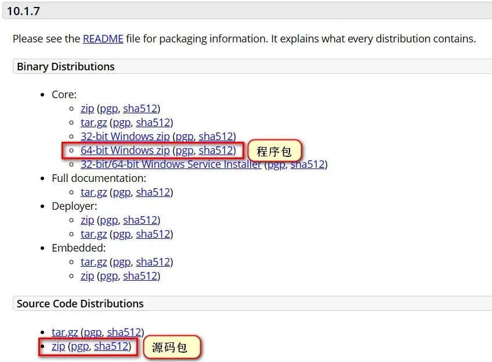492x362 pixels.
Task: Download the Core tar.gz binary distribution
Action: click(x=93, y=123)
